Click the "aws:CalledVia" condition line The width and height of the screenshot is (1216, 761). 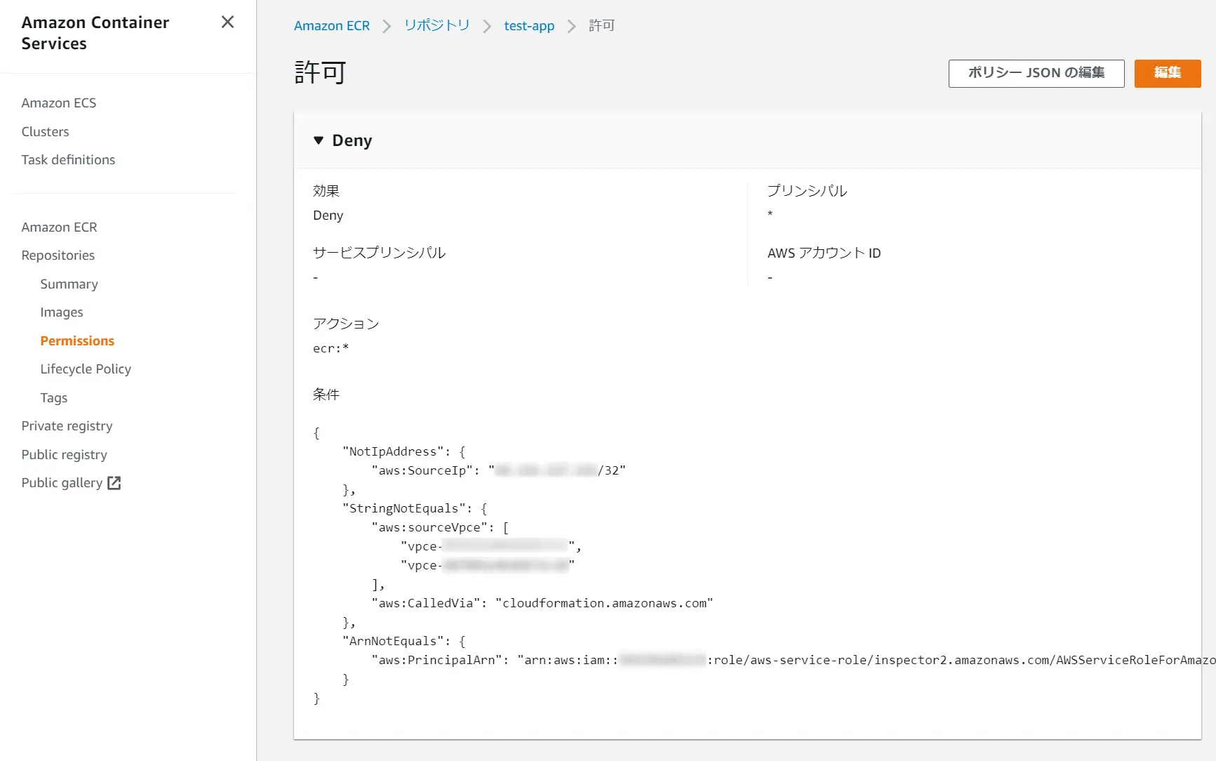click(x=542, y=603)
